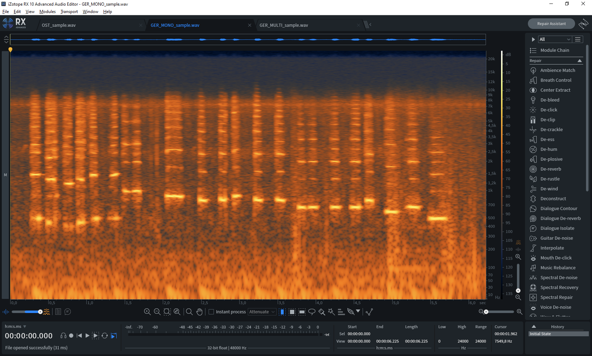Zoom out horizontally in the toolbar

[x=157, y=312]
